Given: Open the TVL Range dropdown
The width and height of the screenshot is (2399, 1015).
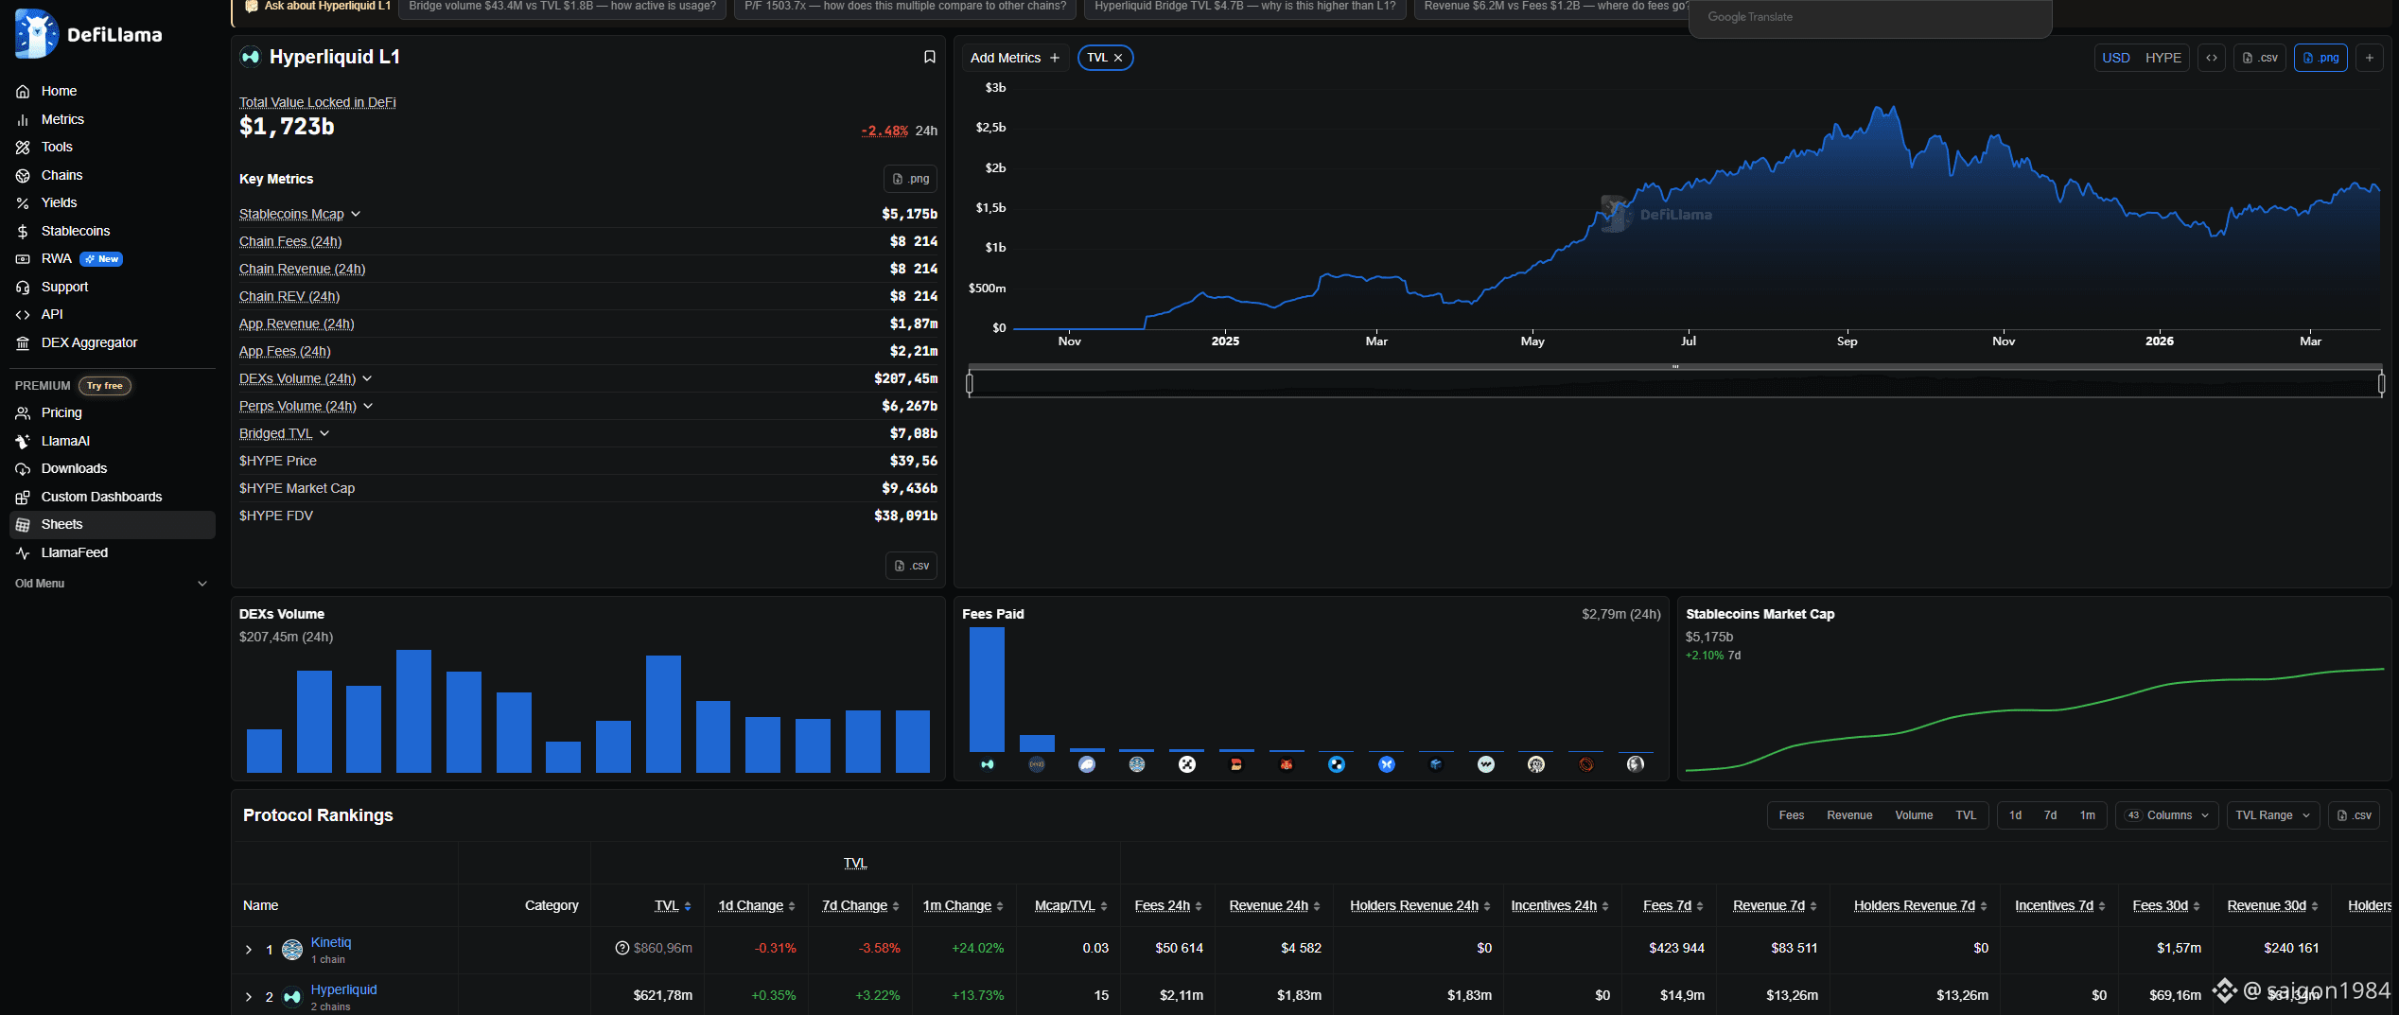Looking at the screenshot, I should [x=2272, y=815].
